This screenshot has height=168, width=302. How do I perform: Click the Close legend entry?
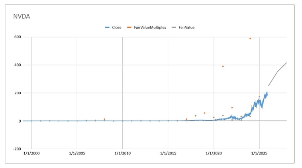(x=113, y=28)
